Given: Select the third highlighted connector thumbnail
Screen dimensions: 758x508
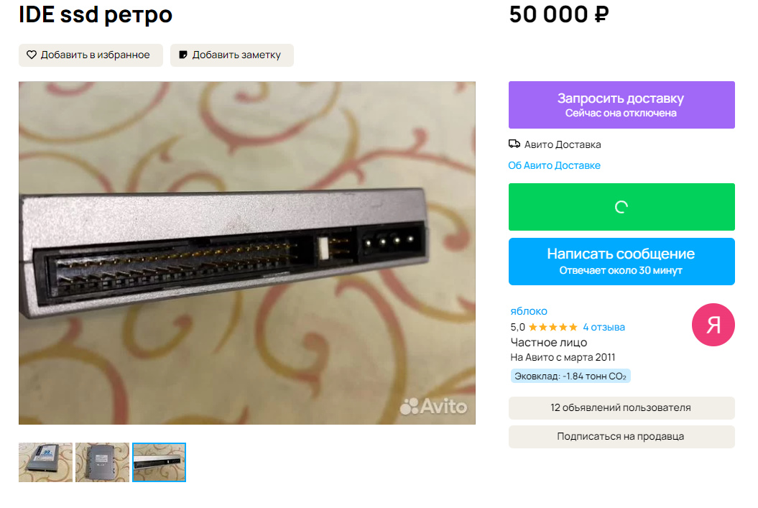Looking at the screenshot, I should pyautogui.click(x=159, y=463).
